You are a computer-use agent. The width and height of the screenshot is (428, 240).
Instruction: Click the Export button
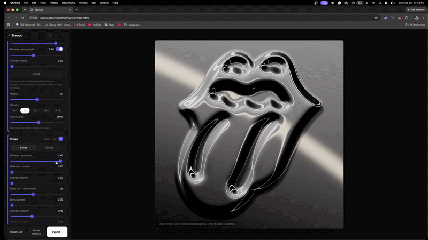(x=57, y=232)
